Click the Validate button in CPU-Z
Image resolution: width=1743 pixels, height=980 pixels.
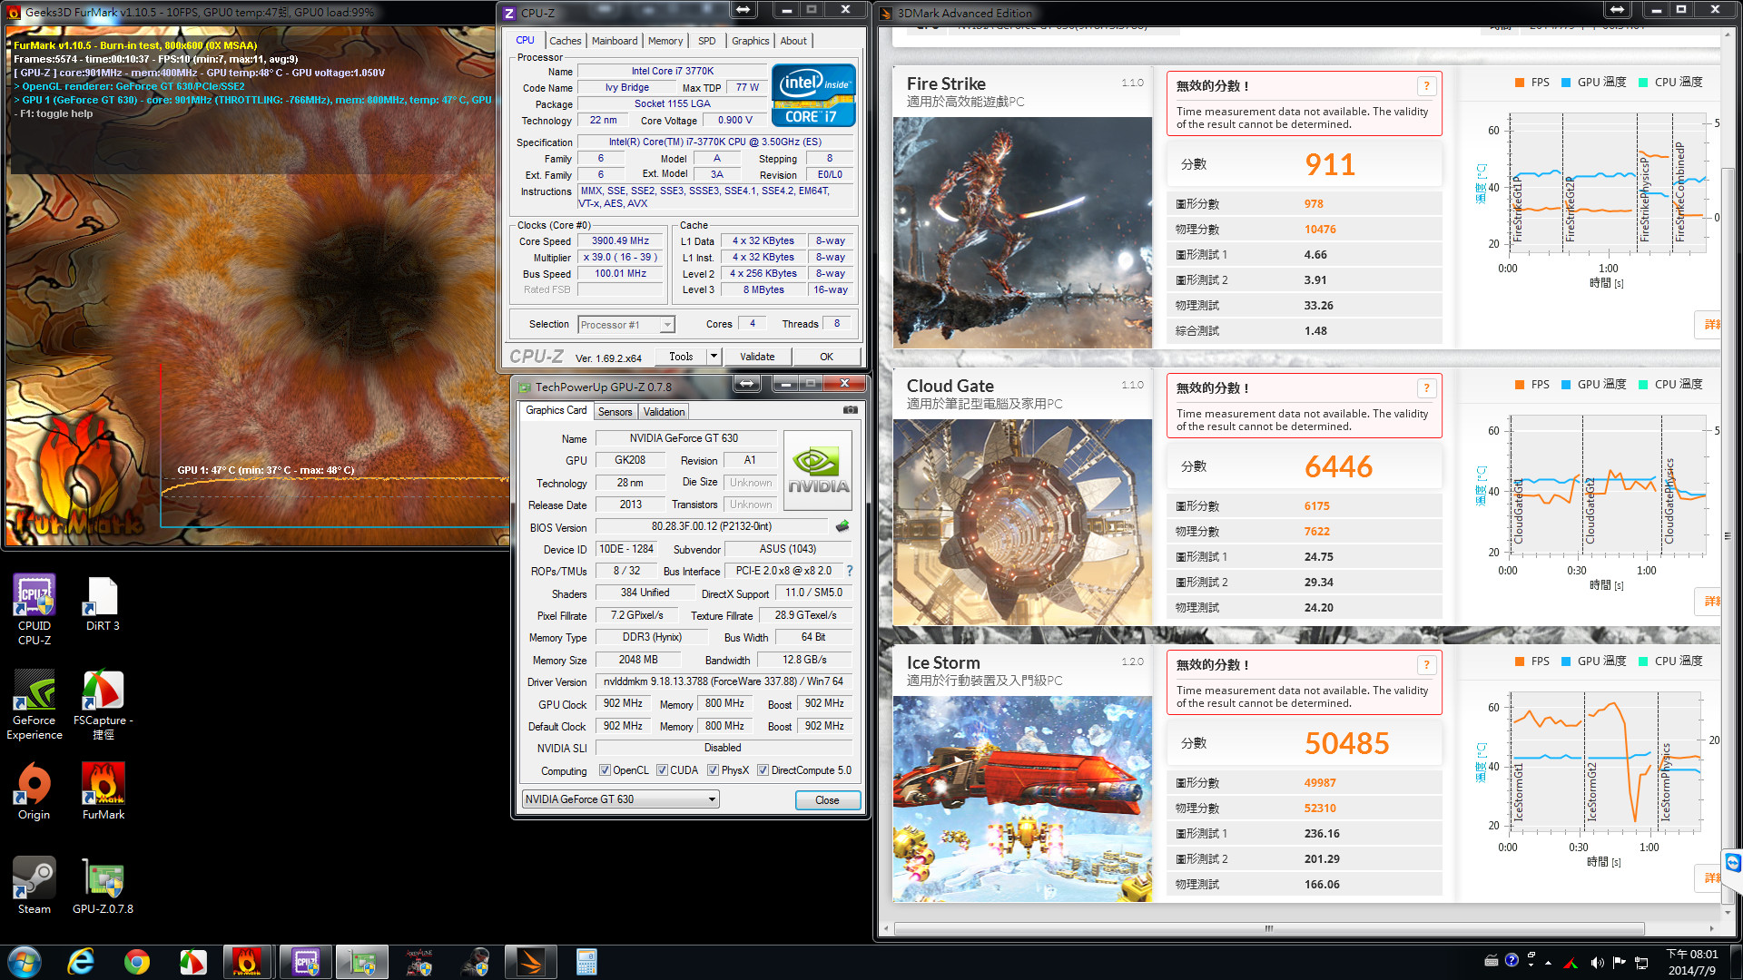757,357
